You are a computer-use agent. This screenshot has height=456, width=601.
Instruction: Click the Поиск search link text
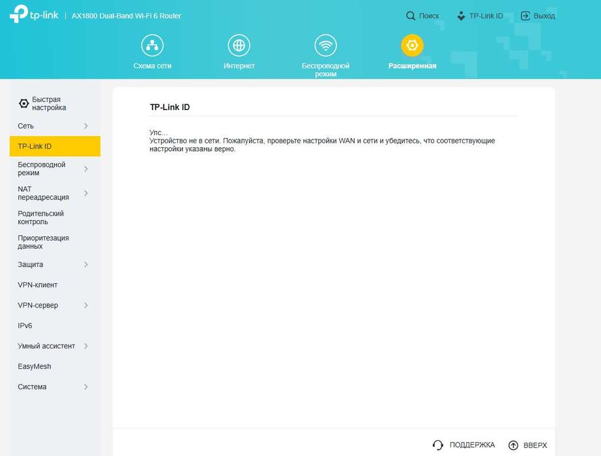coord(429,16)
